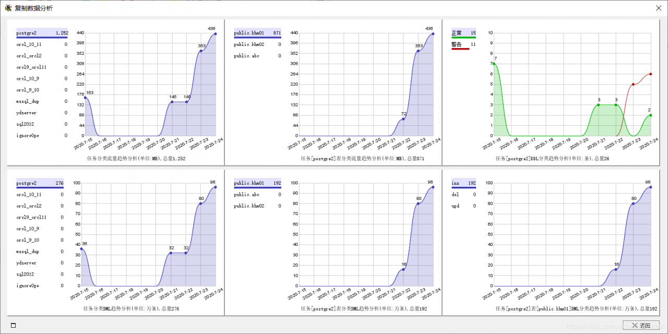This screenshot has width=668, height=334.
Task: Close the 复制数据分析 window
Action: [x=659, y=8]
